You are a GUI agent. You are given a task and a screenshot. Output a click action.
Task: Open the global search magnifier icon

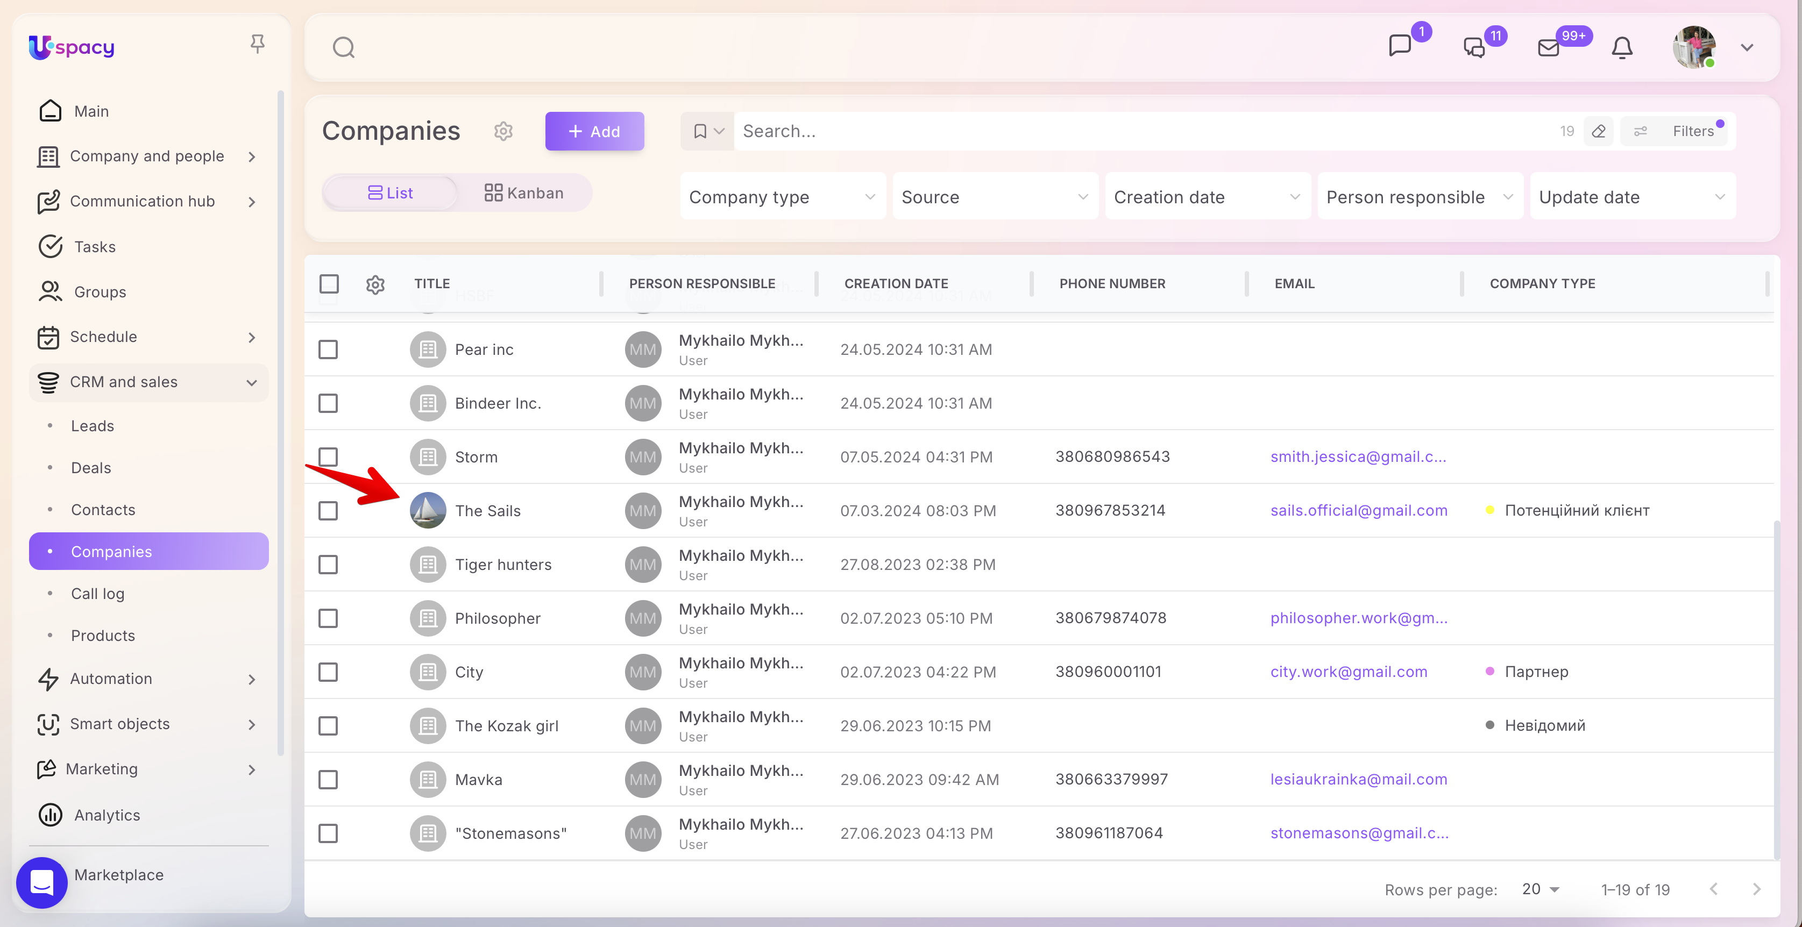click(x=343, y=47)
